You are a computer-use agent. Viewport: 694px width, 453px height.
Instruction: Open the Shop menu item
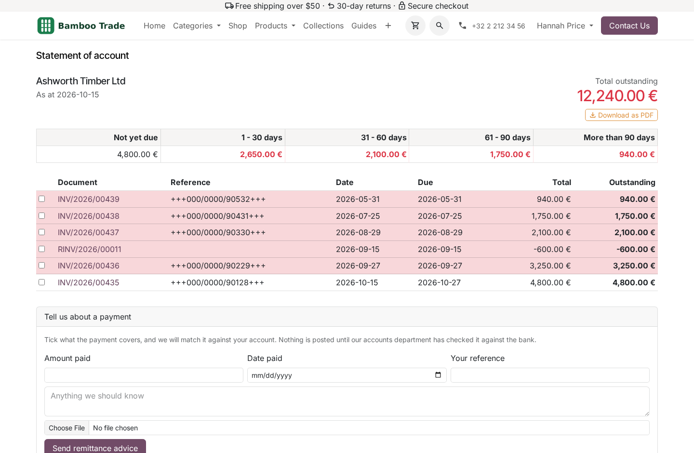point(238,26)
